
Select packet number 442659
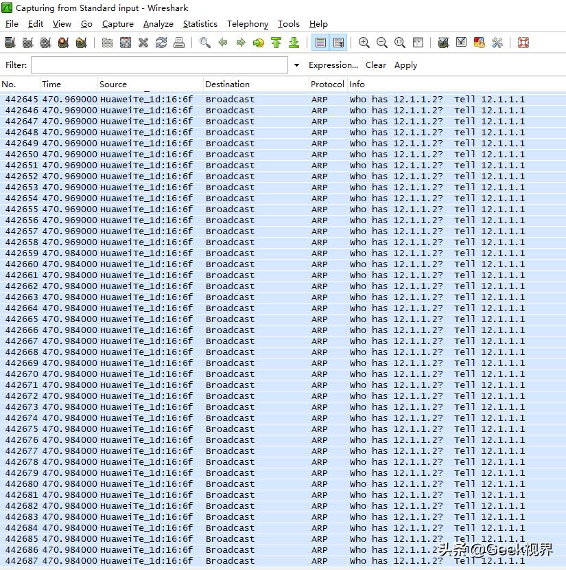click(x=283, y=253)
